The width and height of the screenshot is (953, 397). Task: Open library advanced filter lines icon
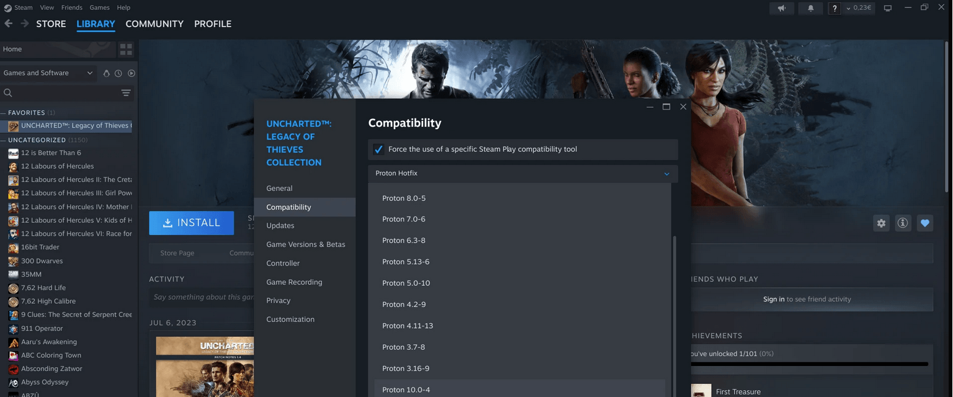click(x=126, y=93)
